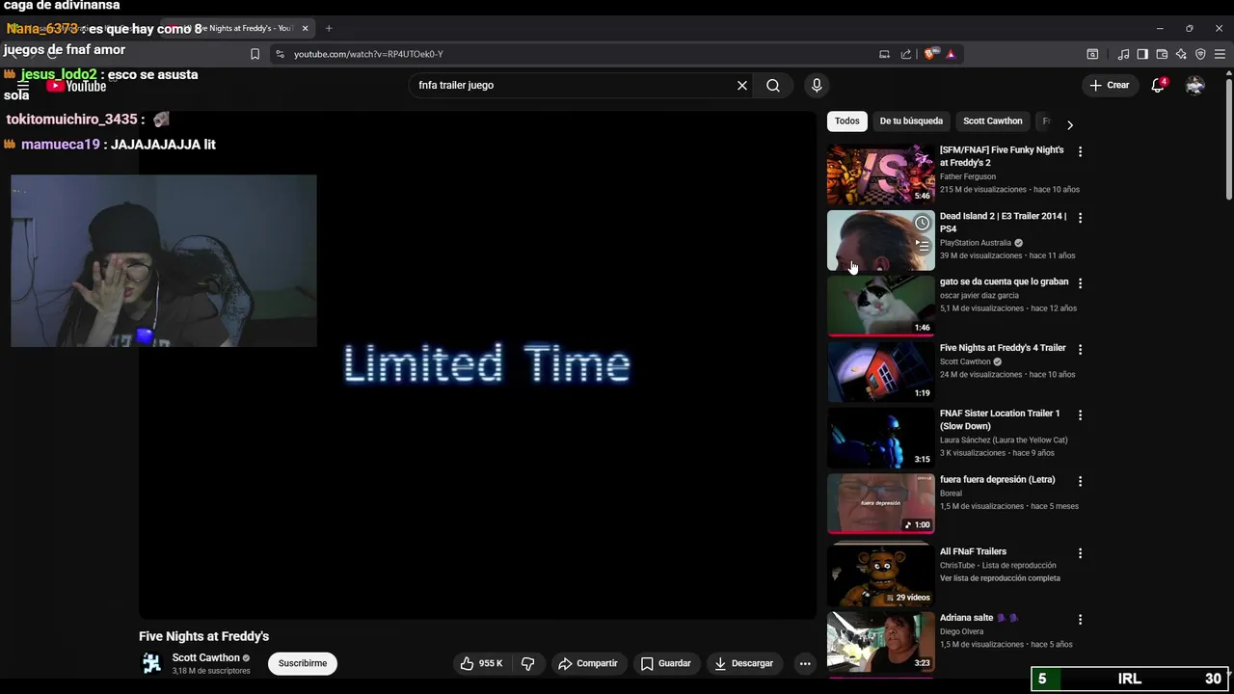
Task: Open fuera fuera depresión short thumbnail
Action: 880,503
